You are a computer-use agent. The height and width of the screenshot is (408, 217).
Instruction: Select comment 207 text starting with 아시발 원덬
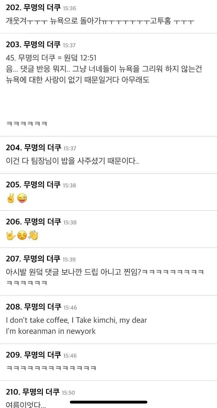point(105,277)
